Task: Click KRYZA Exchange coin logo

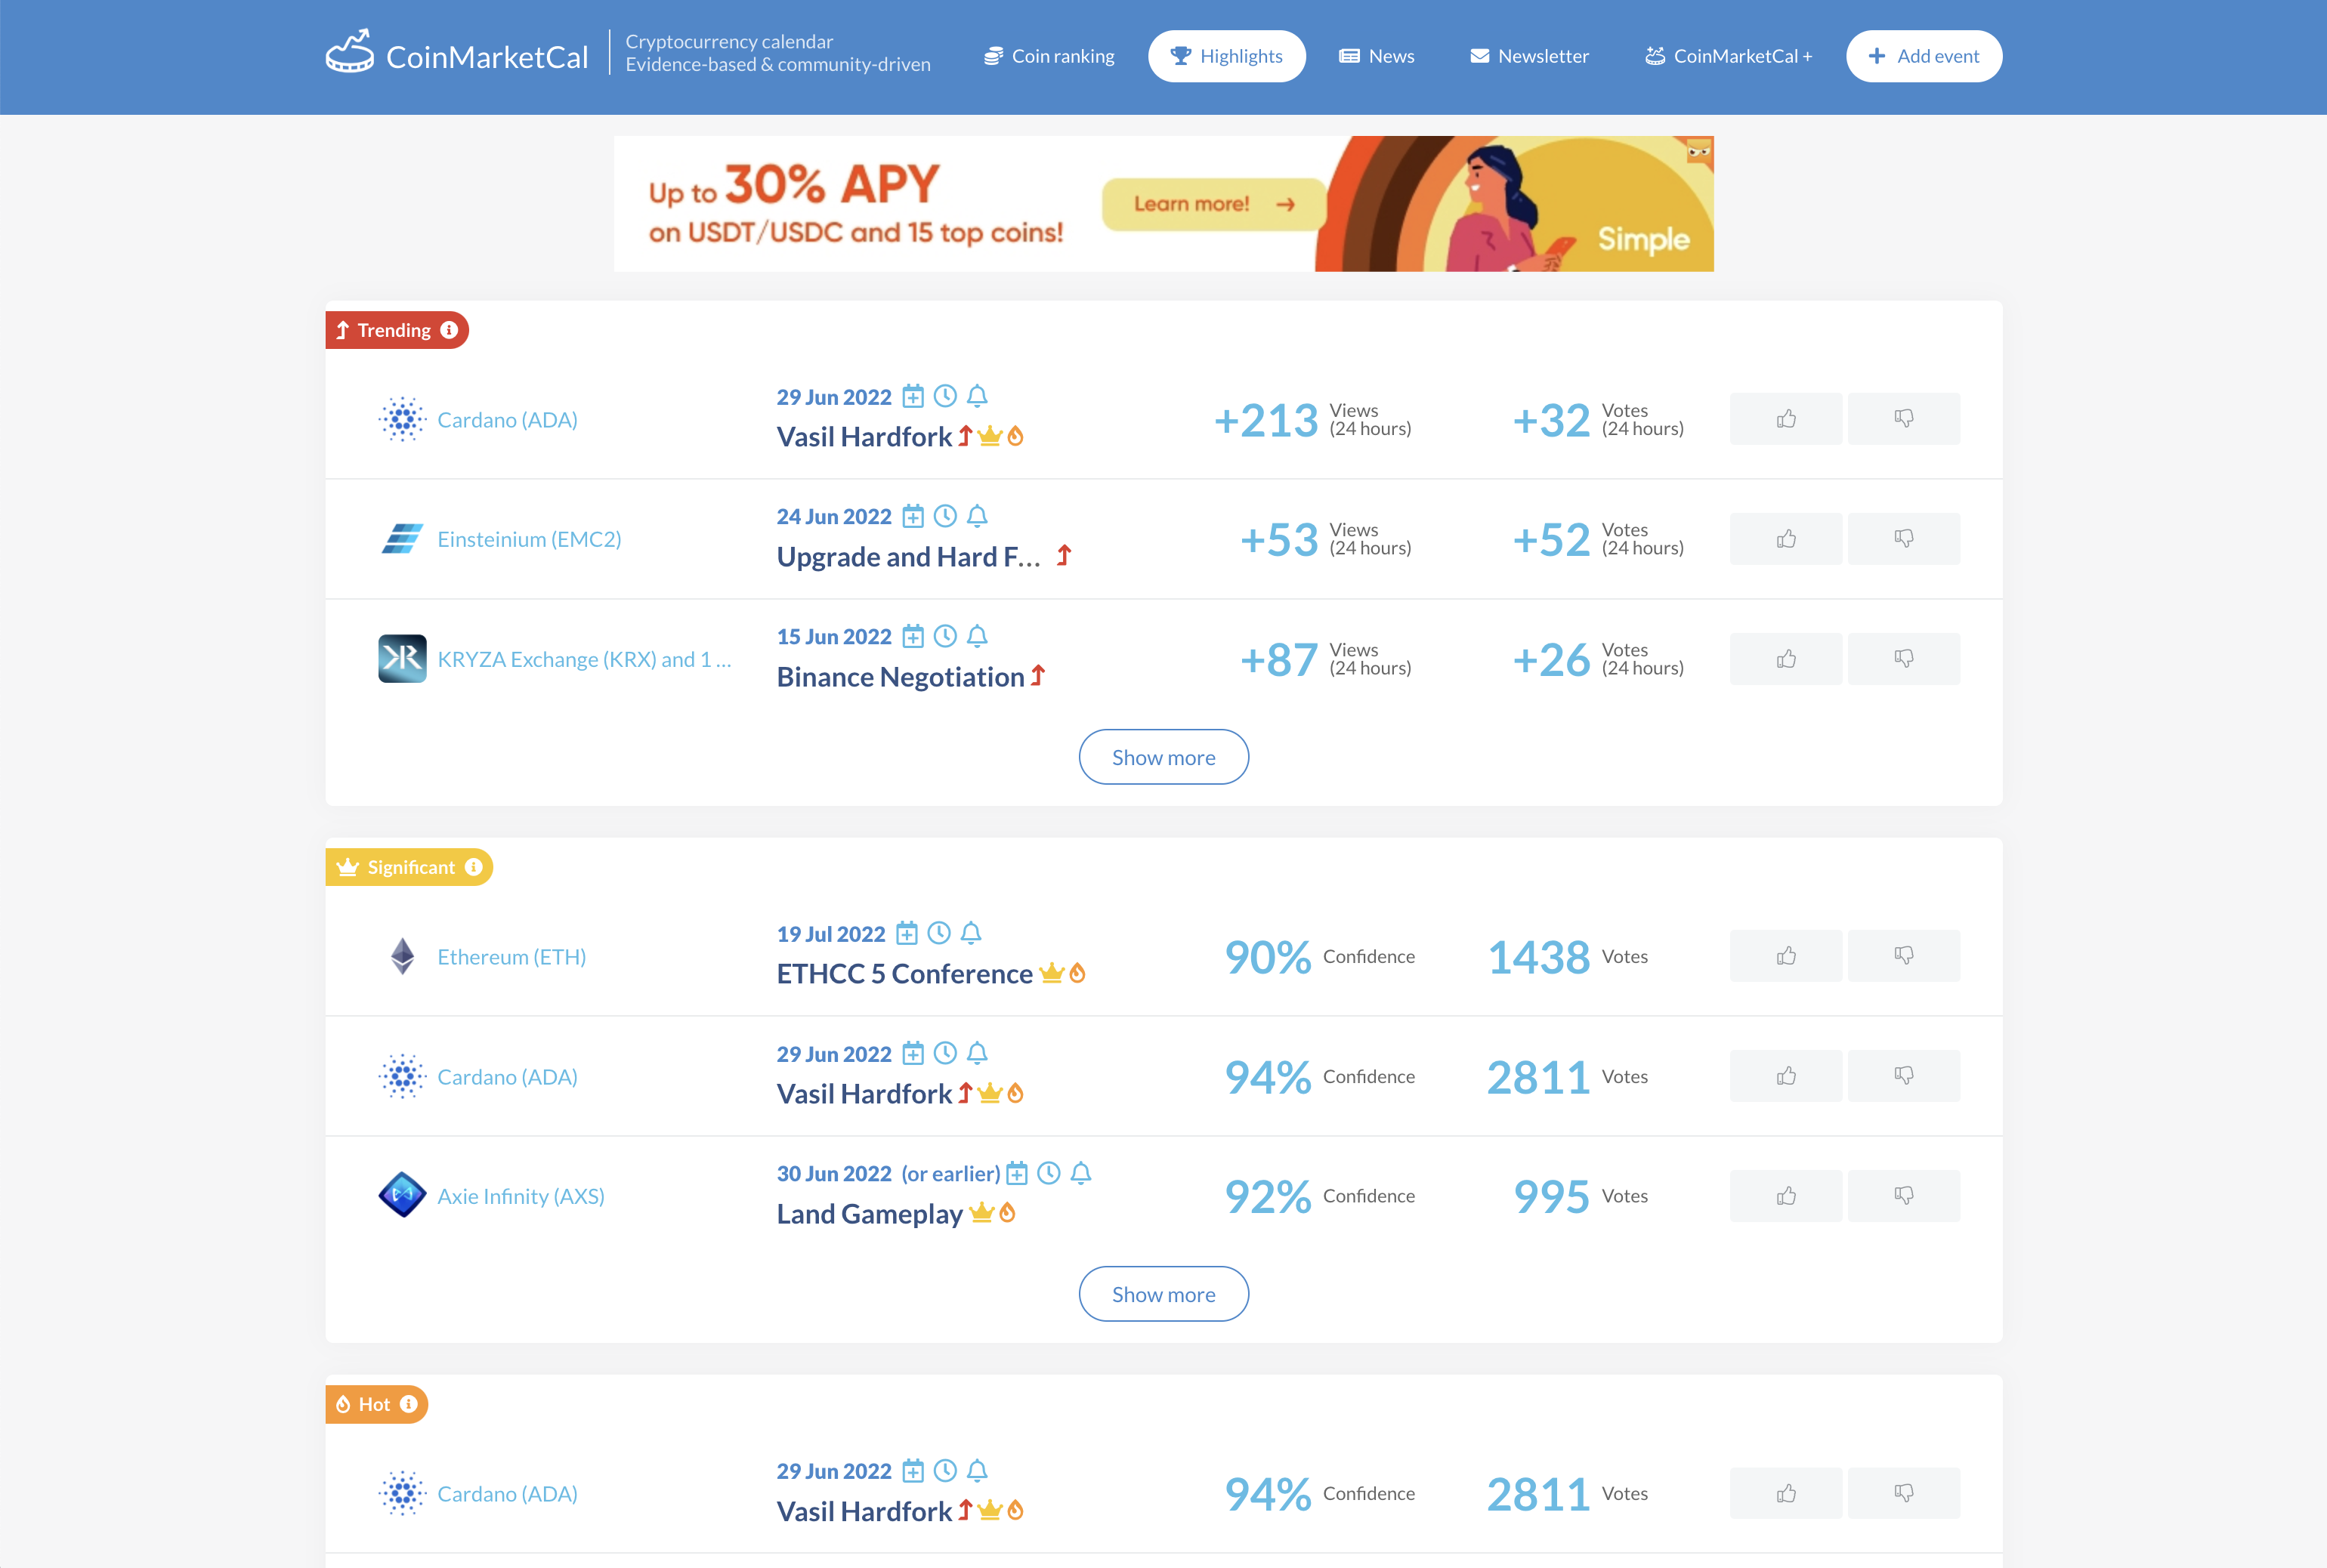Action: [x=402, y=659]
